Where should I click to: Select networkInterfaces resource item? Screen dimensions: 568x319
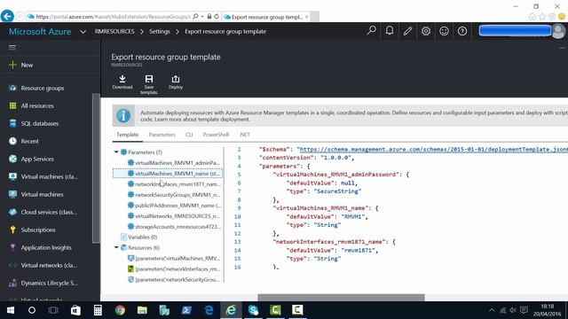pyautogui.click(x=174, y=268)
